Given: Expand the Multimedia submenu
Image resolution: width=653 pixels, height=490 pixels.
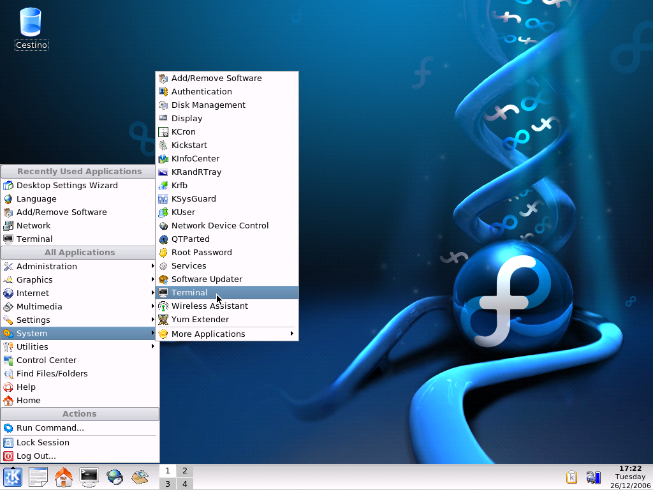Looking at the screenshot, I should point(79,307).
